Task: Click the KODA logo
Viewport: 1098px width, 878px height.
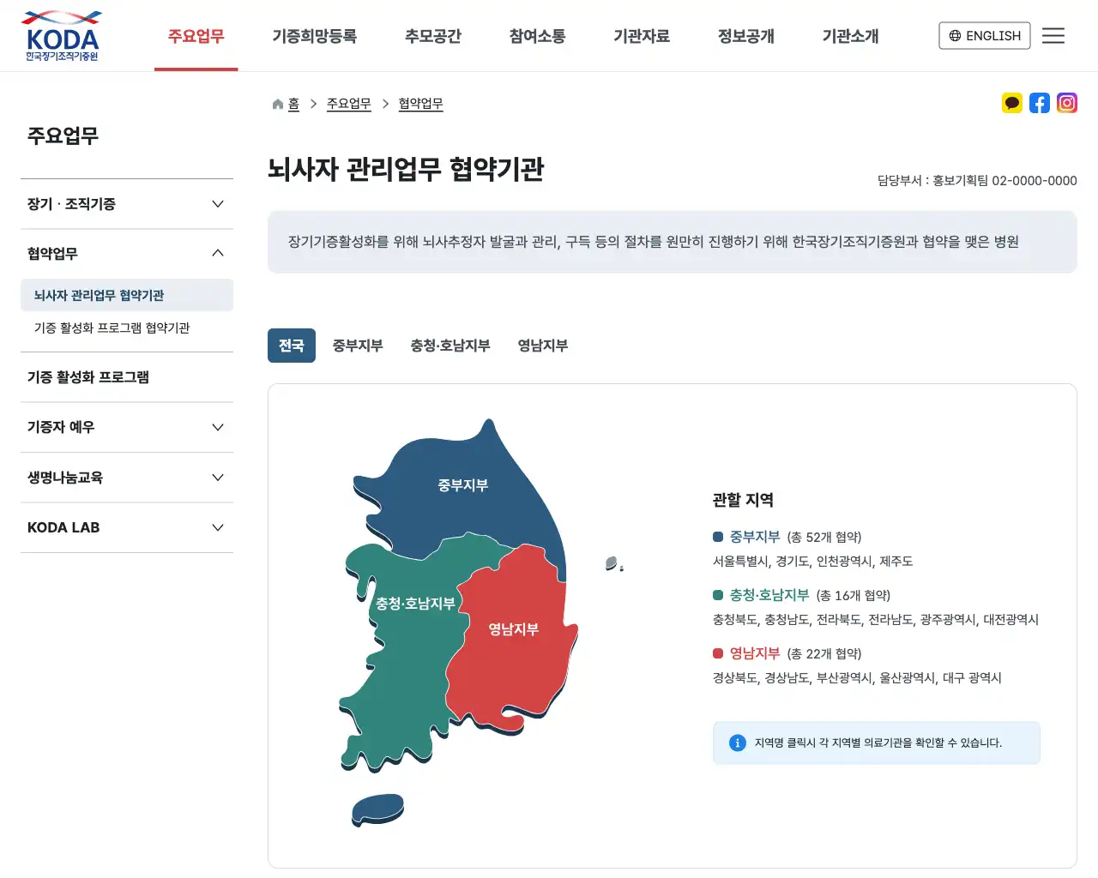Action: pyautogui.click(x=62, y=36)
